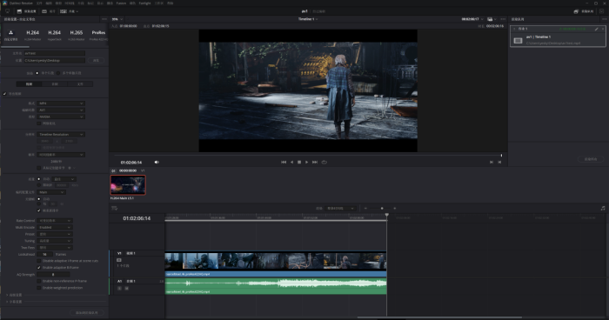Zoom in timeline with plus button
Image resolution: width=609 pixels, height=320 pixels.
[395, 209]
